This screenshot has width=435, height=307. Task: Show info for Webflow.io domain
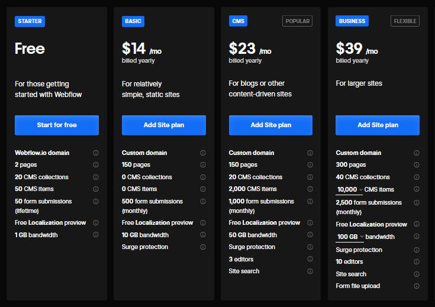pos(96,153)
